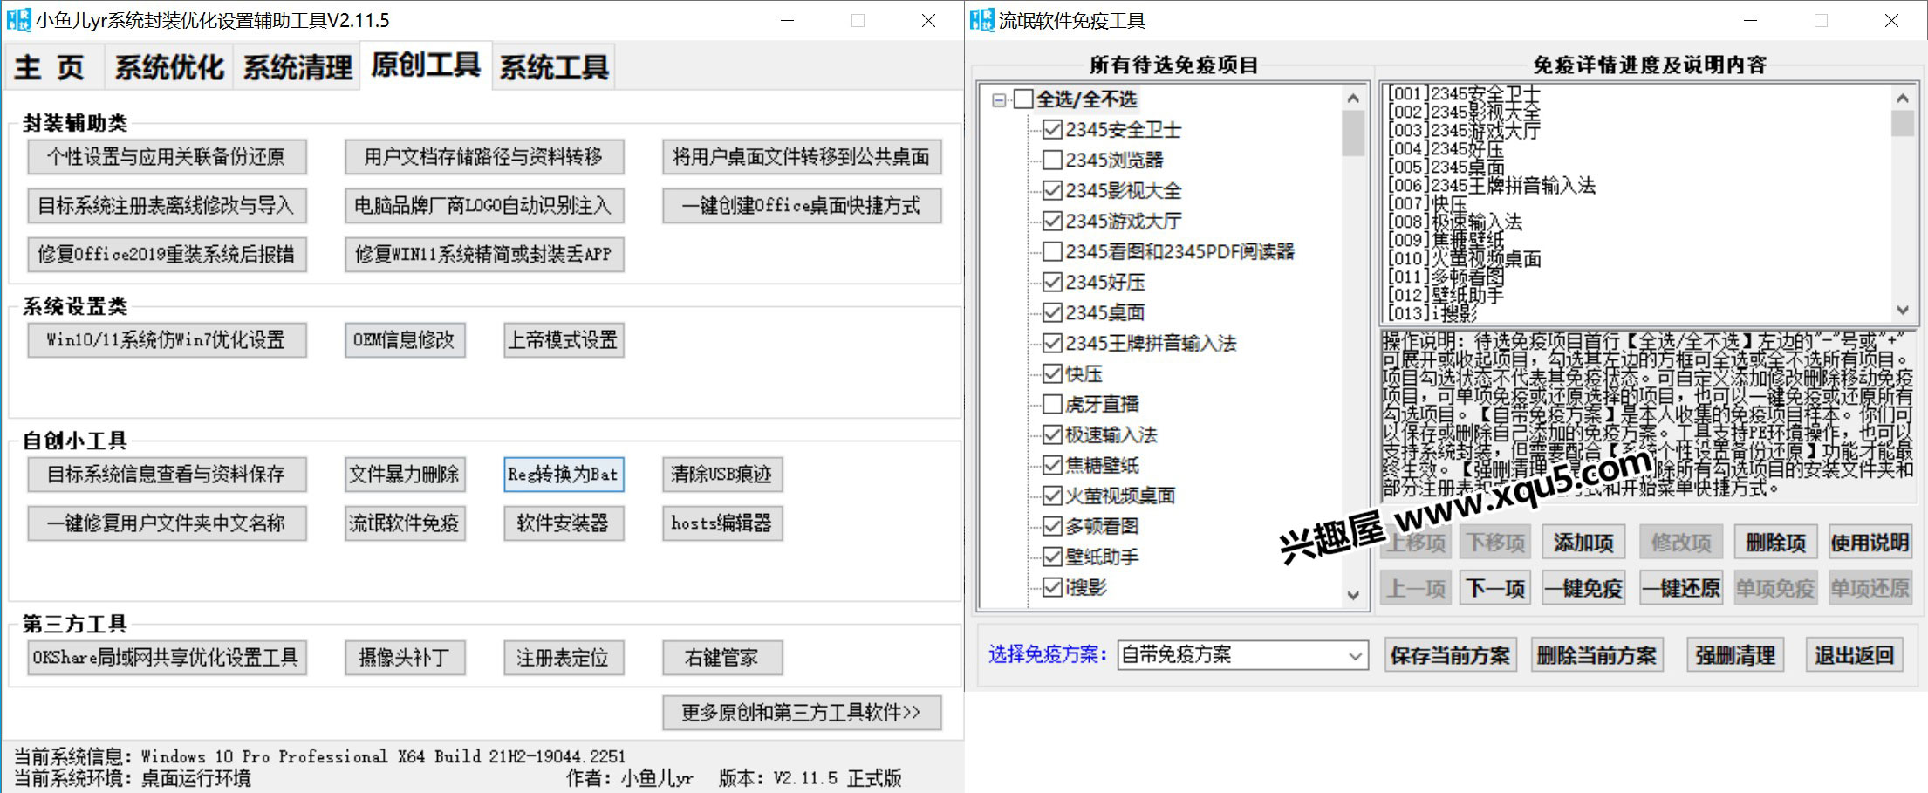
Task: Toggle 2345好压 checkbox
Action: [x=1052, y=283]
